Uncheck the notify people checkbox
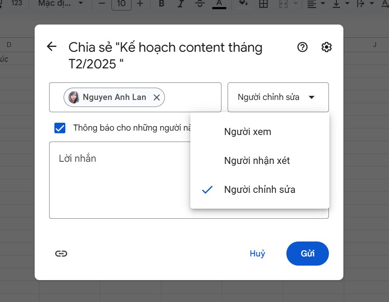 [60, 128]
